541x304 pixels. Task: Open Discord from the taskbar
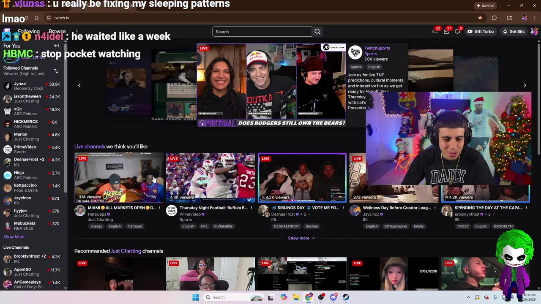(x=333, y=297)
